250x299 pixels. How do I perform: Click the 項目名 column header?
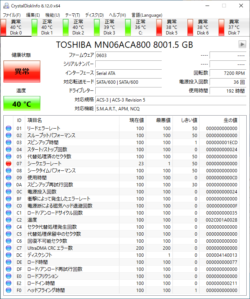tap(72, 120)
